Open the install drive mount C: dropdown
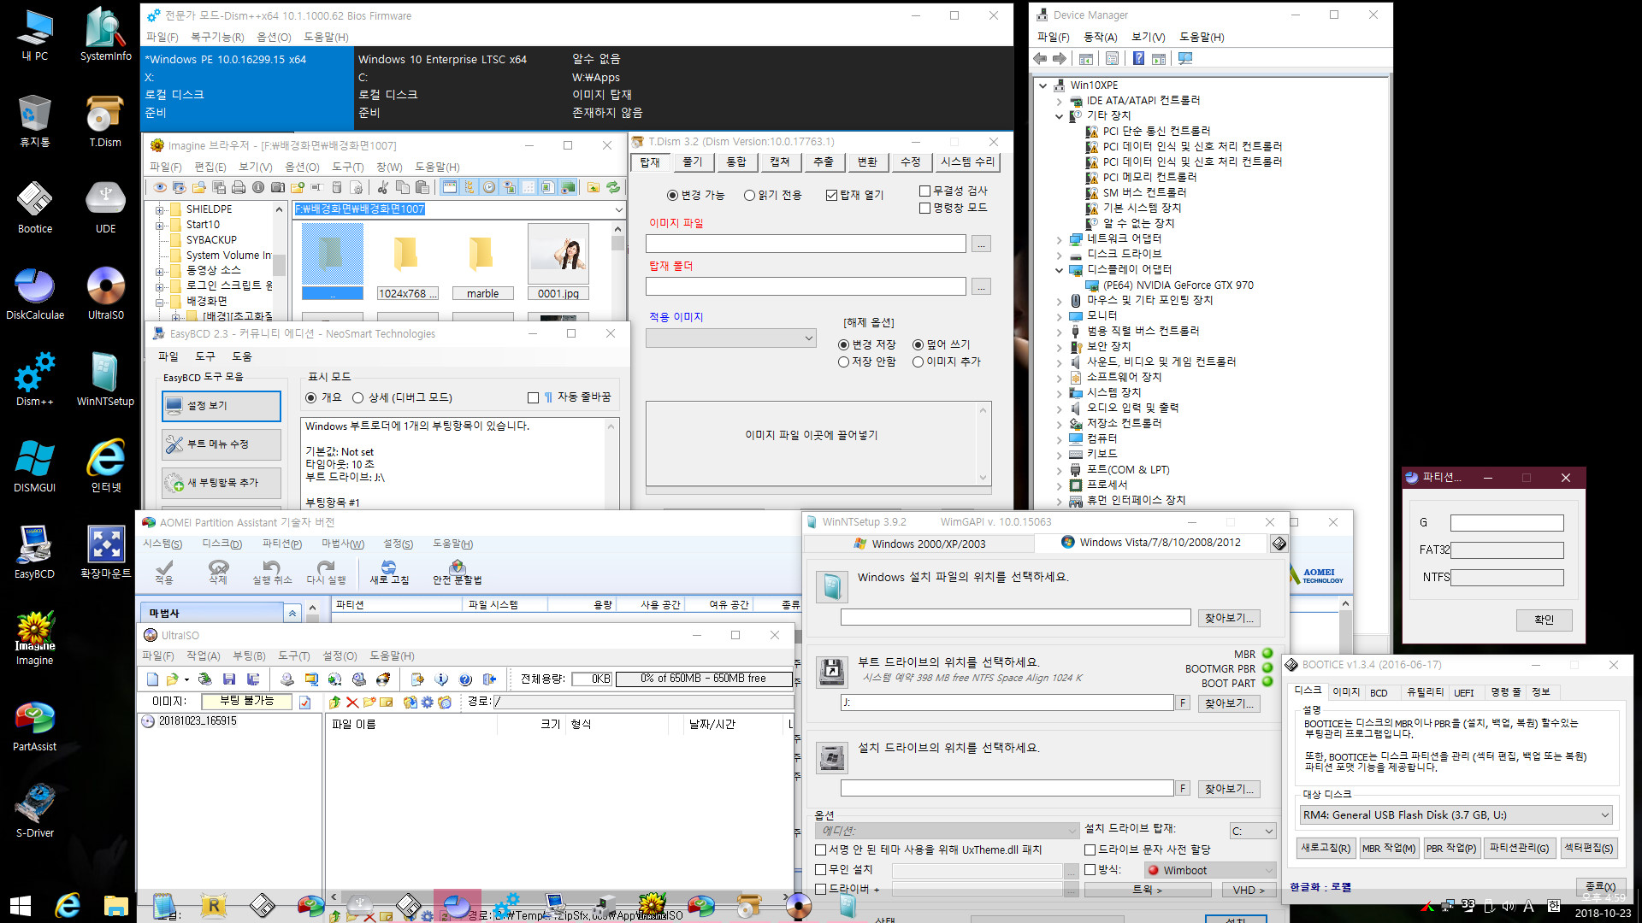Screen dimensions: 1642x923 (1253, 831)
